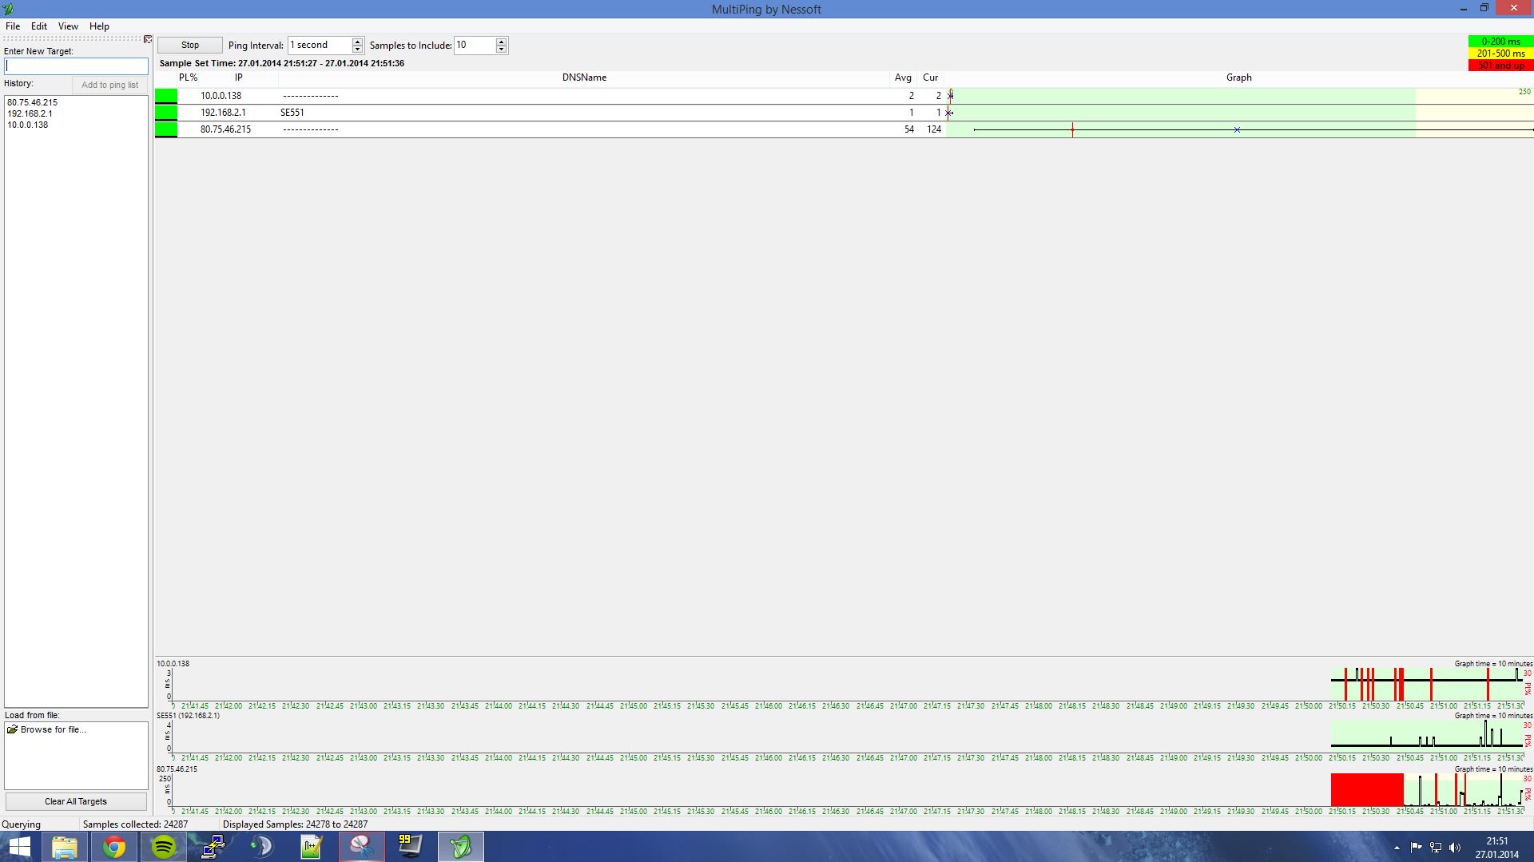
Task: Click the Stop button
Action: 190,46
